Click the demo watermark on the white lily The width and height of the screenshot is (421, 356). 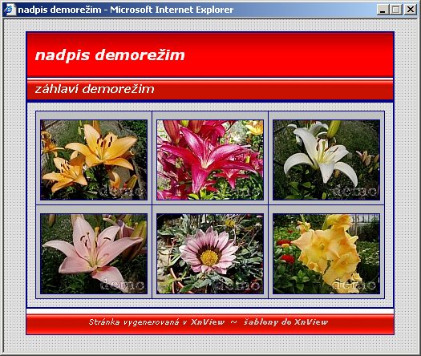click(354, 191)
